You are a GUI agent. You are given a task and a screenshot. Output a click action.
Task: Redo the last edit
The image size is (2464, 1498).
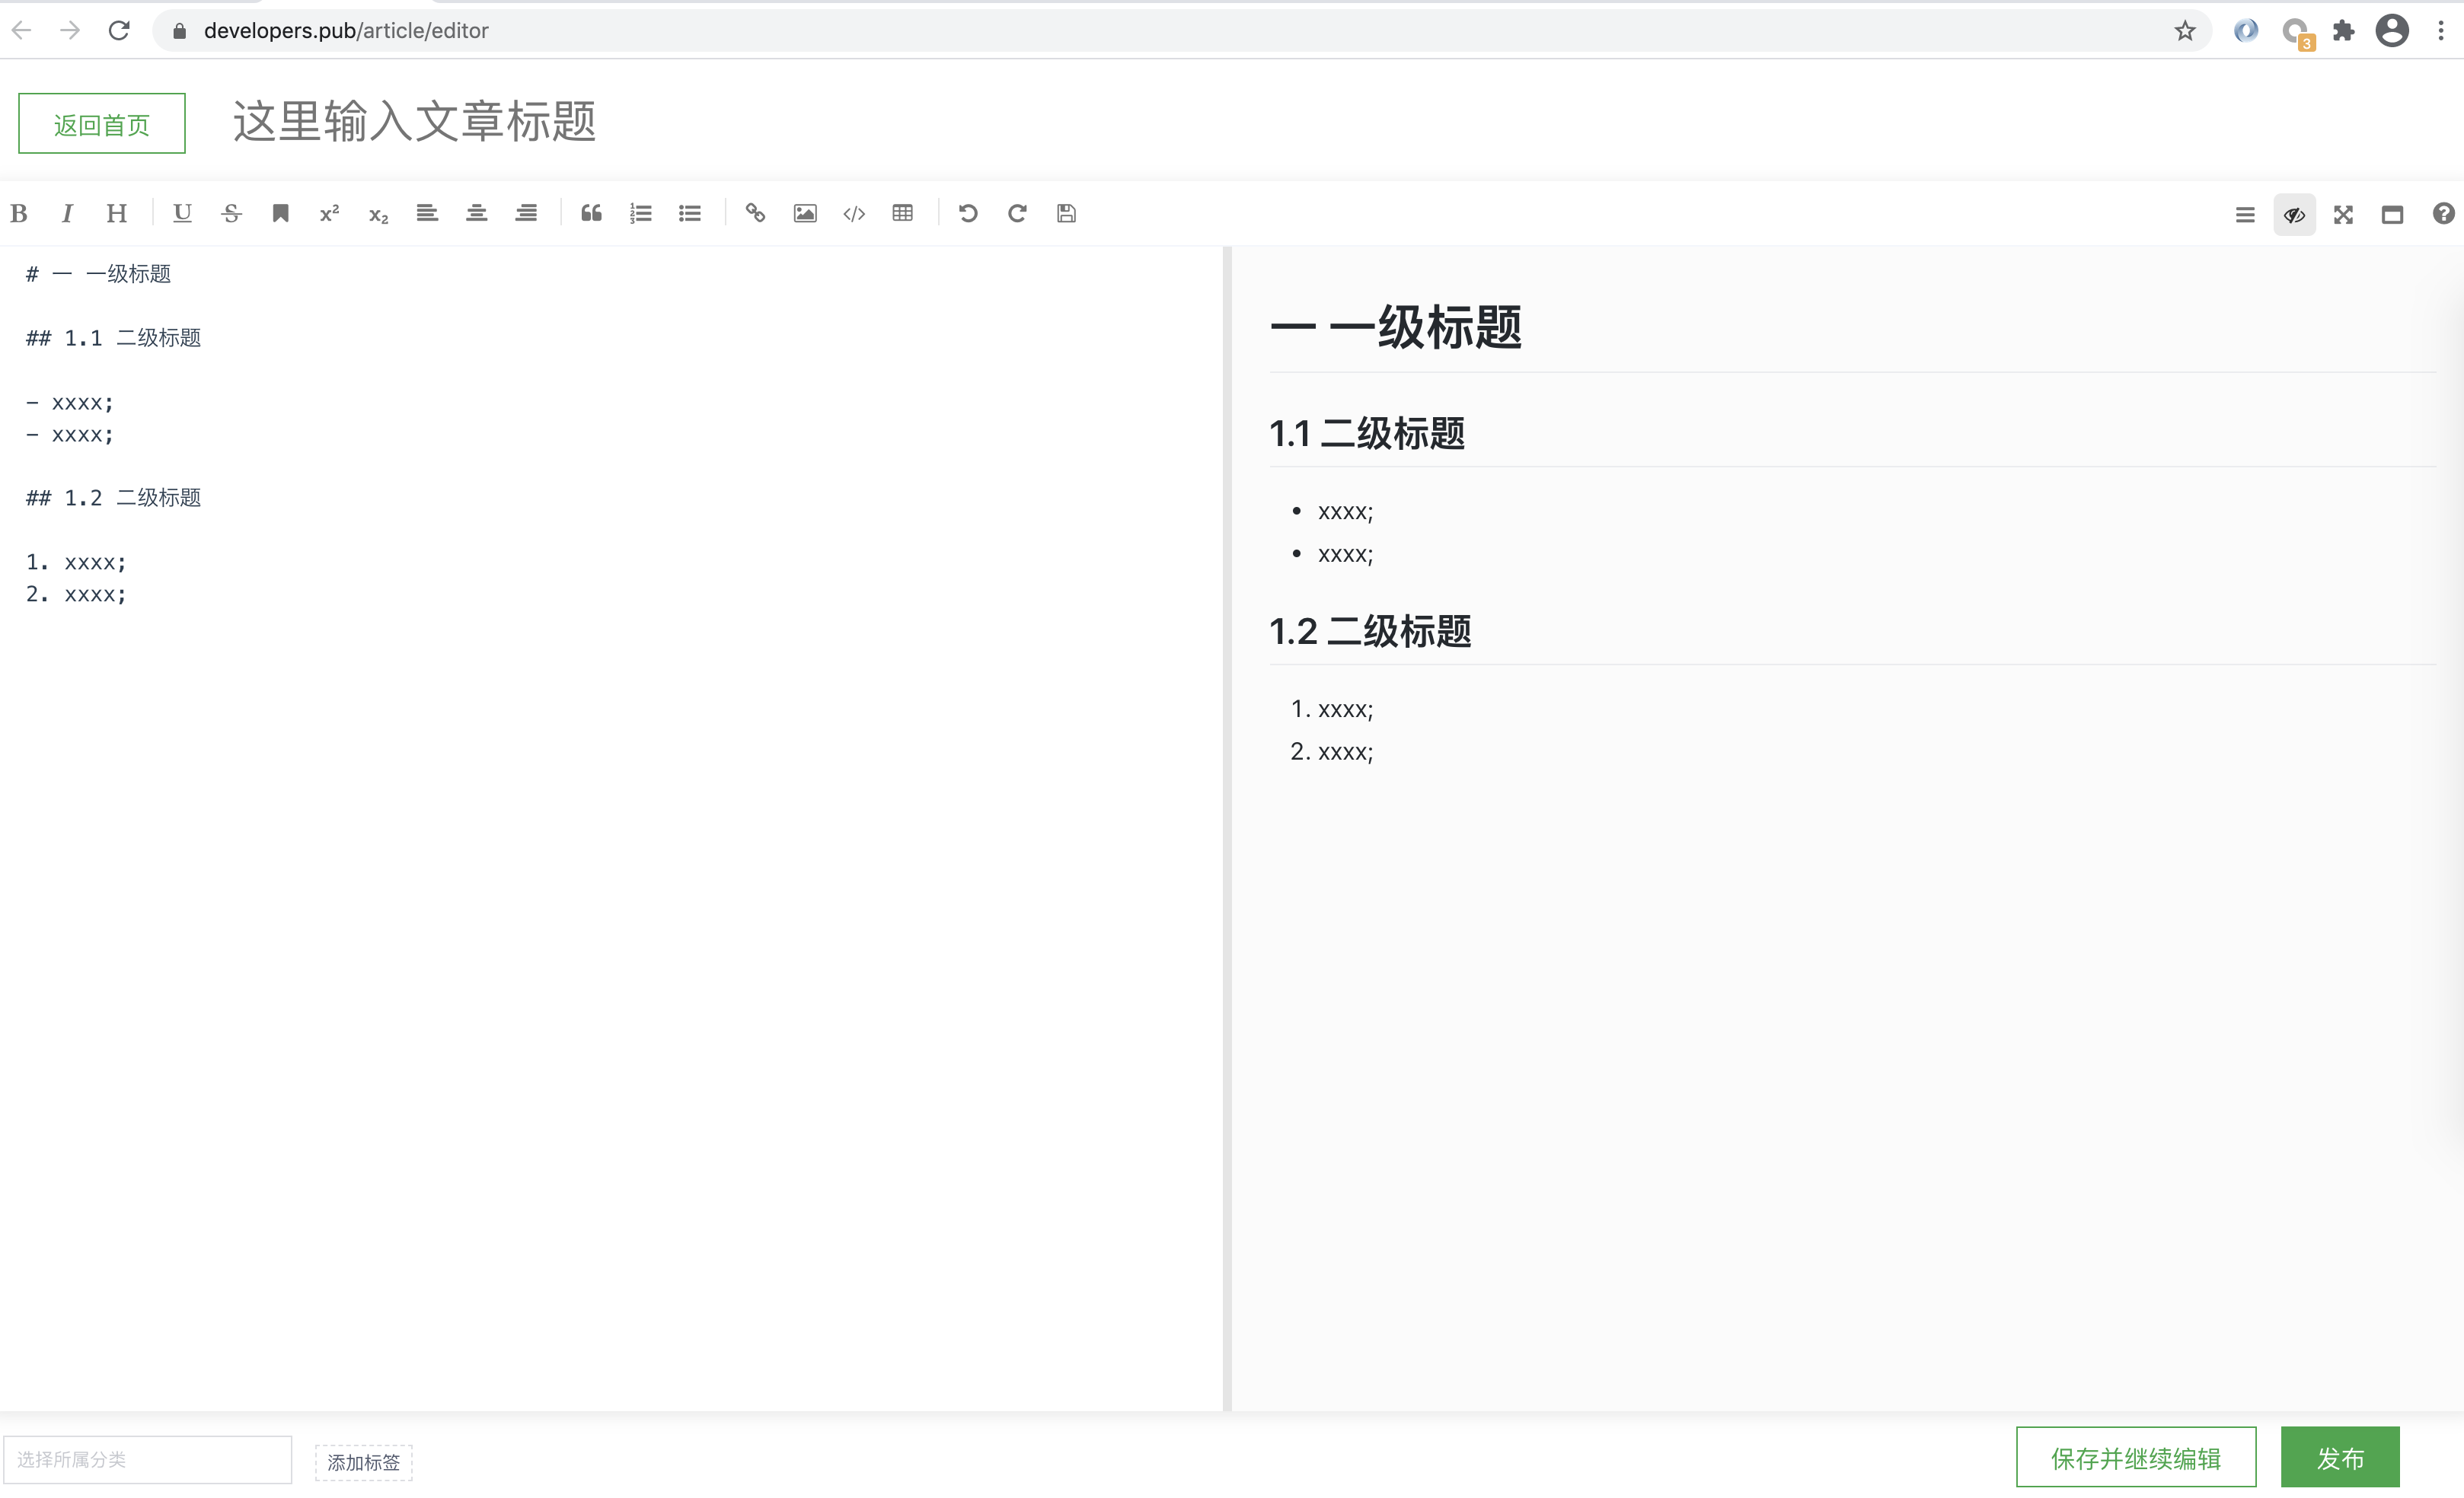(1017, 213)
